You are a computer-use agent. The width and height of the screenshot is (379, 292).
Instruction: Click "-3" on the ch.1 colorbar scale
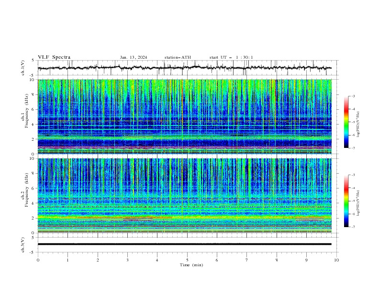click(353, 96)
